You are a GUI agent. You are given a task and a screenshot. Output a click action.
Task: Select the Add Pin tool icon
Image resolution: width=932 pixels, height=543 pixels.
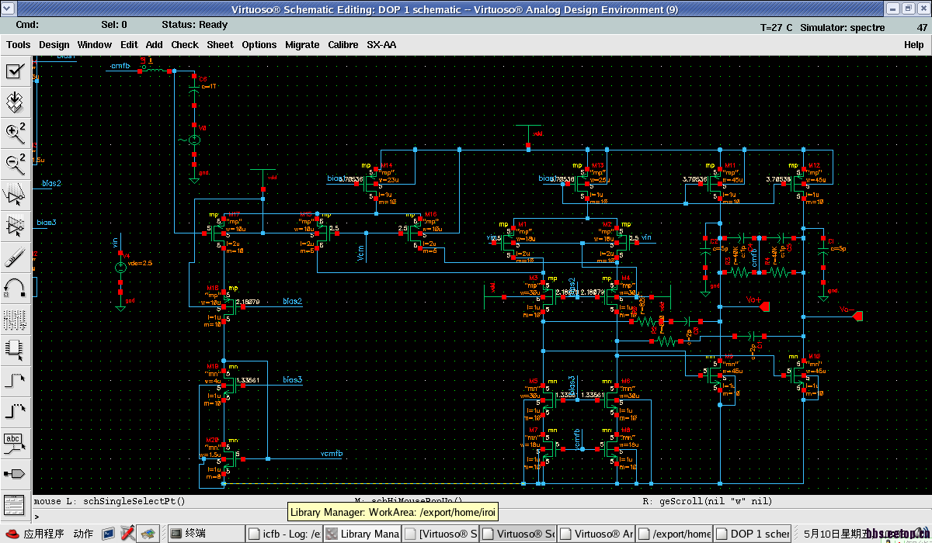[16, 473]
